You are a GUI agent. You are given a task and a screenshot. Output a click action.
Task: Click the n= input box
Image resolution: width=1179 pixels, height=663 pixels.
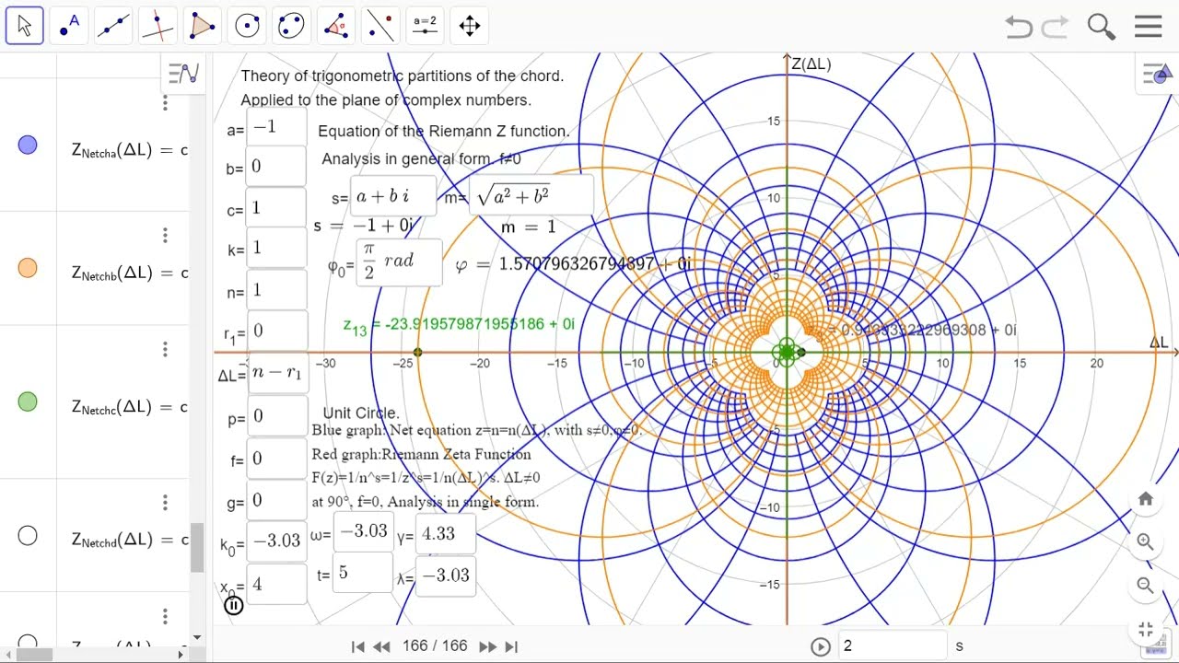(x=276, y=290)
